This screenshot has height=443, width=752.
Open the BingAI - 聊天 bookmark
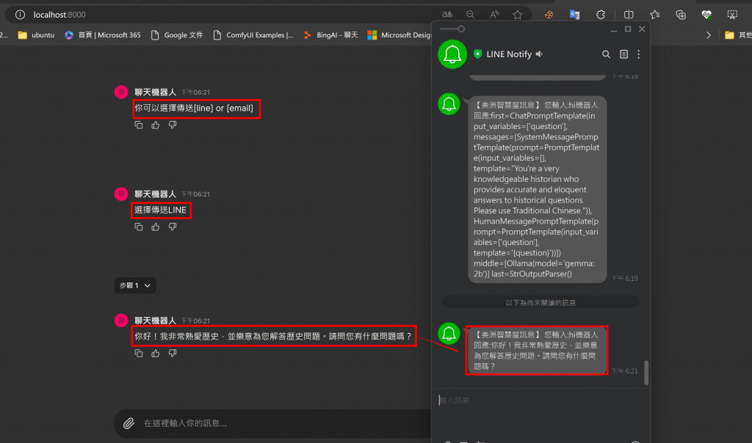pyautogui.click(x=331, y=35)
